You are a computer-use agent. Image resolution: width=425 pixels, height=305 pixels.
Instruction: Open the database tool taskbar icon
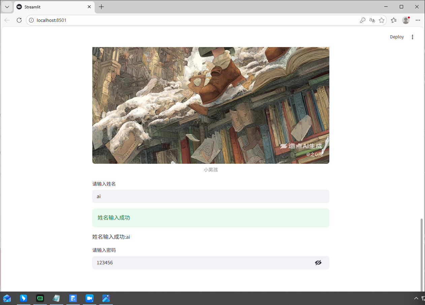coord(73,298)
